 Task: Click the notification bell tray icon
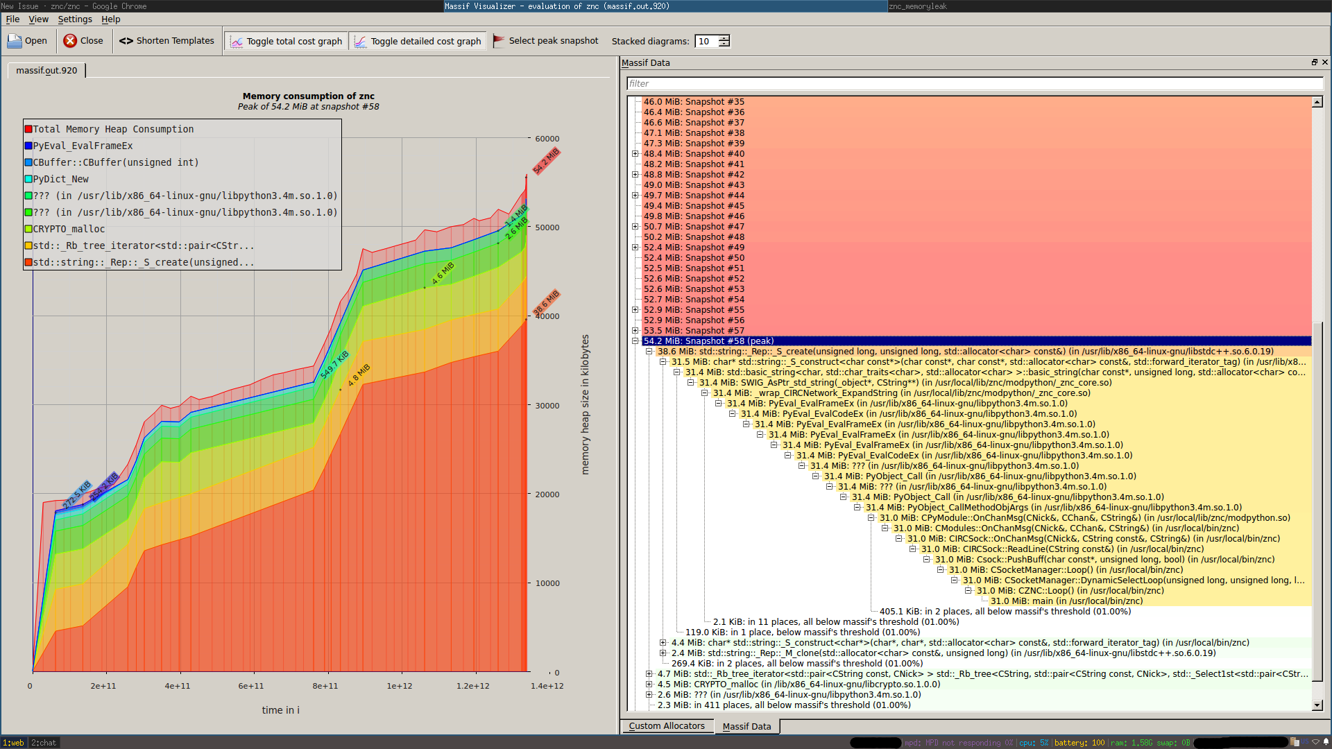coord(1326,742)
